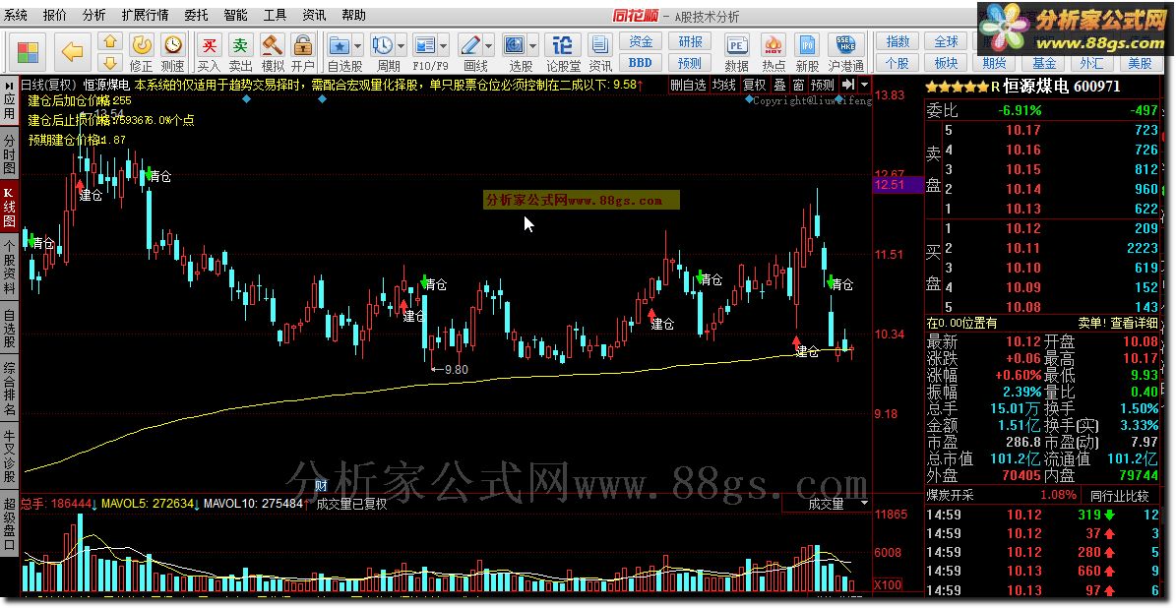Screen dimensions: 1176x608
Task: Open the 数据 PE data icon
Action: [736, 52]
